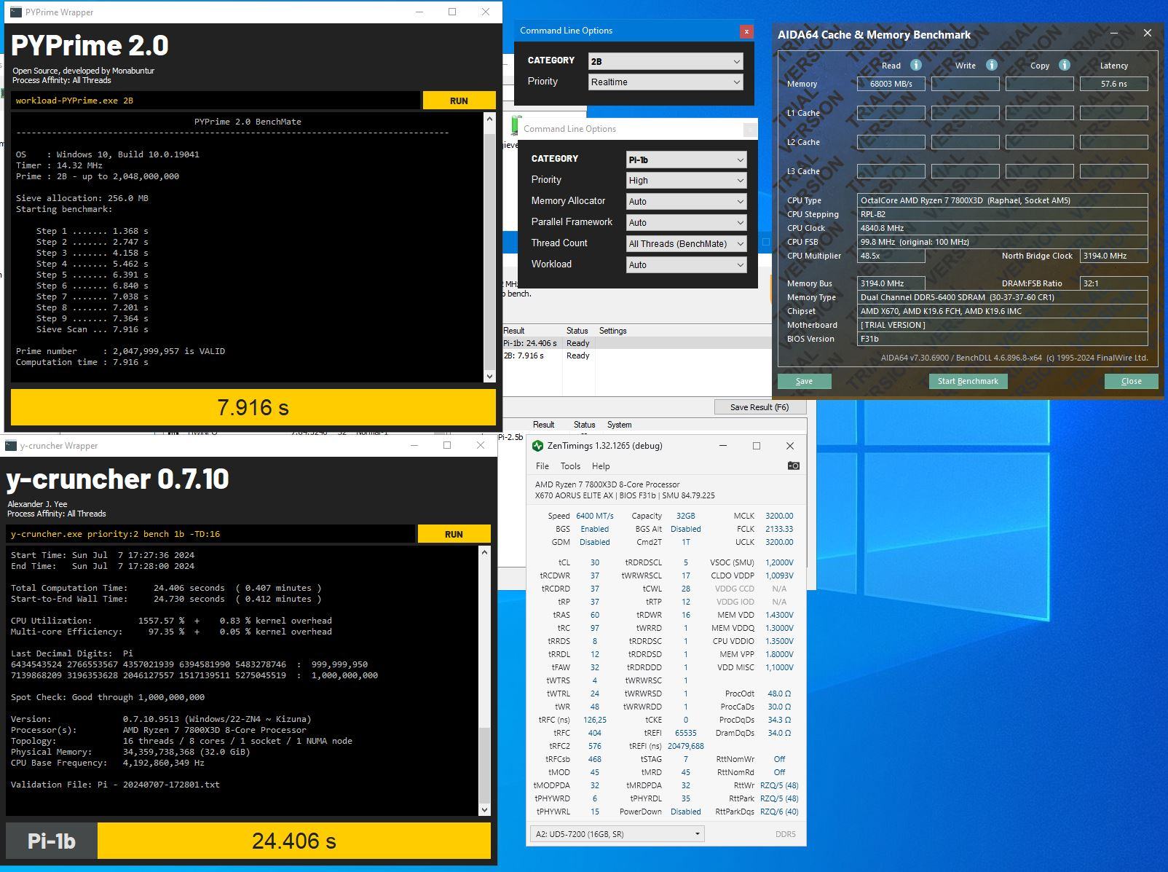Click the System column header in lower list
The width and height of the screenshot is (1168, 872).
[619, 425]
